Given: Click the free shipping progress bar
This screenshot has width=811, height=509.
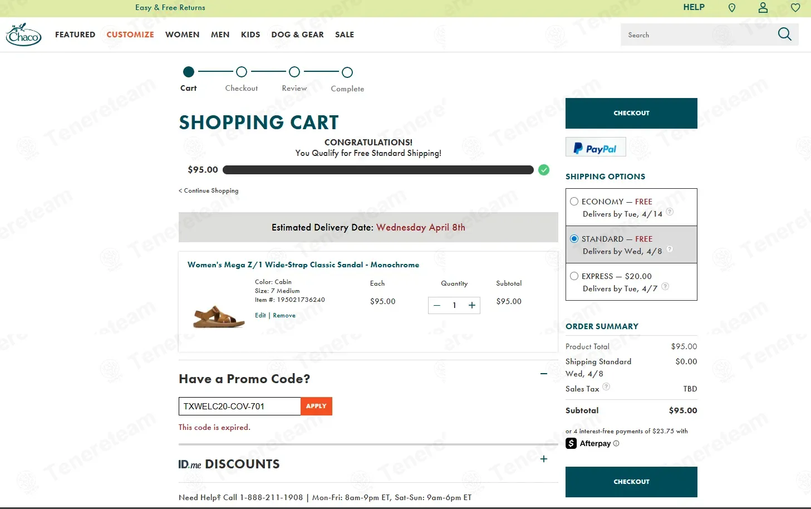Looking at the screenshot, I should [x=378, y=170].
